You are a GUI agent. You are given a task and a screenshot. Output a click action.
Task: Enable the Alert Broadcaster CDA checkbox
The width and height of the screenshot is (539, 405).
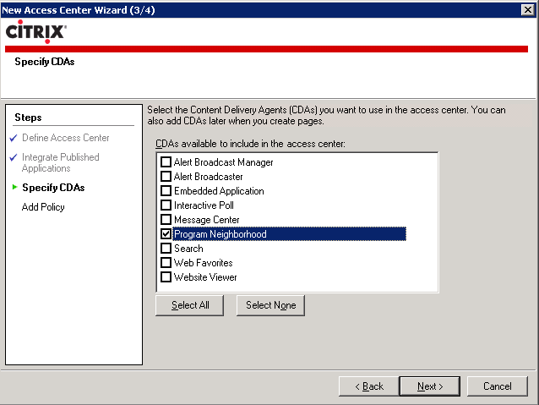166,177
